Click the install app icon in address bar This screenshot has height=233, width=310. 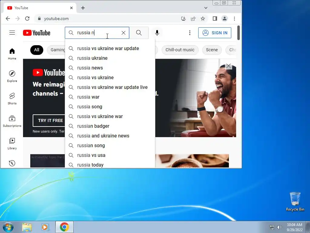tap(183, 19)
